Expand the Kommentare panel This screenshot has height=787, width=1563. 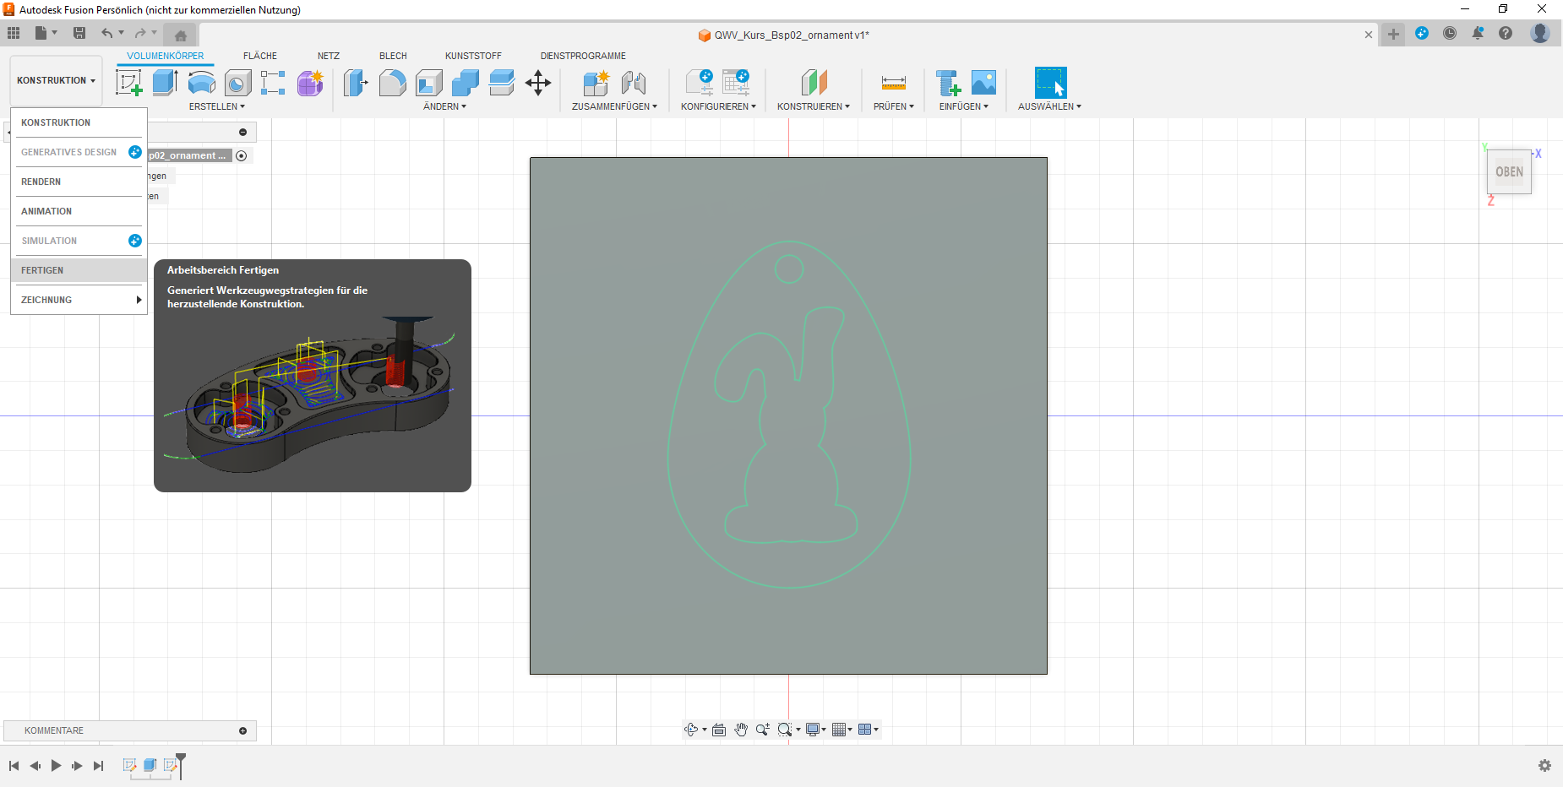pos(242,730)
